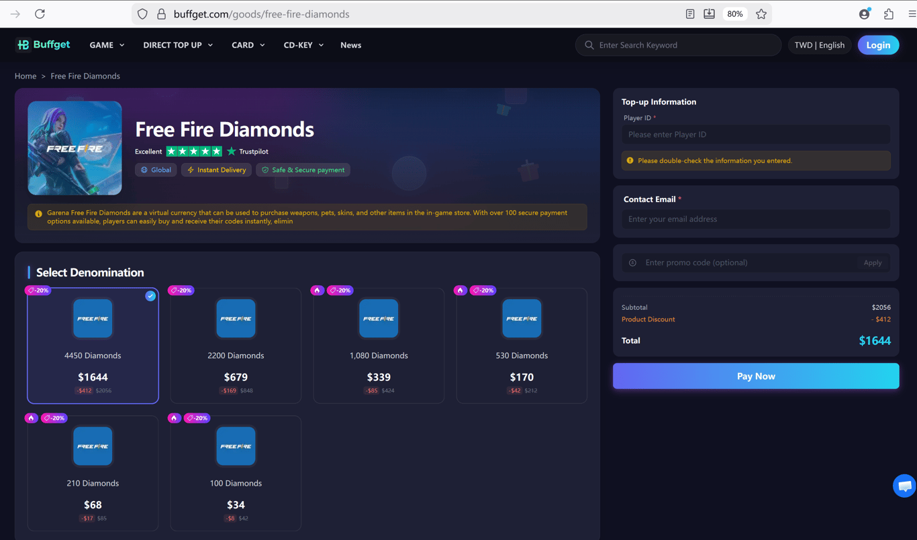917x540 pixels.
Task: Click the Select Denomination heading
Action: pos(90,272)
